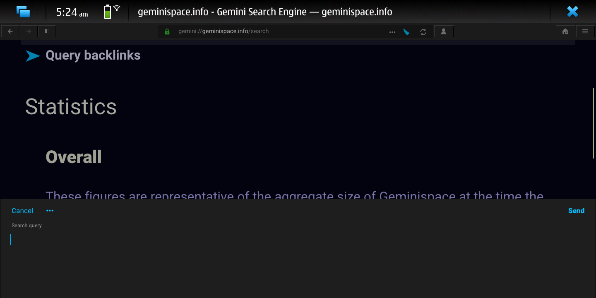Tap the battery and wifi status icon
The width and height of the screenshot is (596, 298).
(x=112, y=12)
